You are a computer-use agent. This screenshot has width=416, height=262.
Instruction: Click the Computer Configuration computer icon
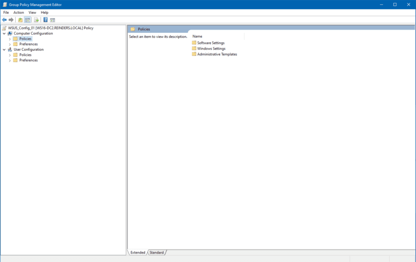pyautogui.click(x=10, y=33)
